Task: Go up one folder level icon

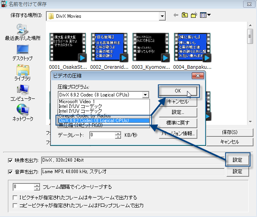Action: tap(185, 16)
